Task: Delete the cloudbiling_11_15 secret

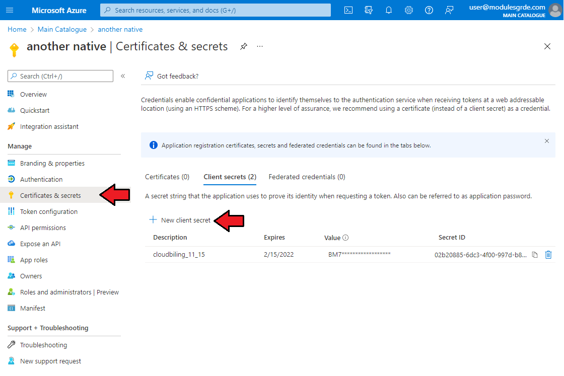Action: [x=548, y=255]
